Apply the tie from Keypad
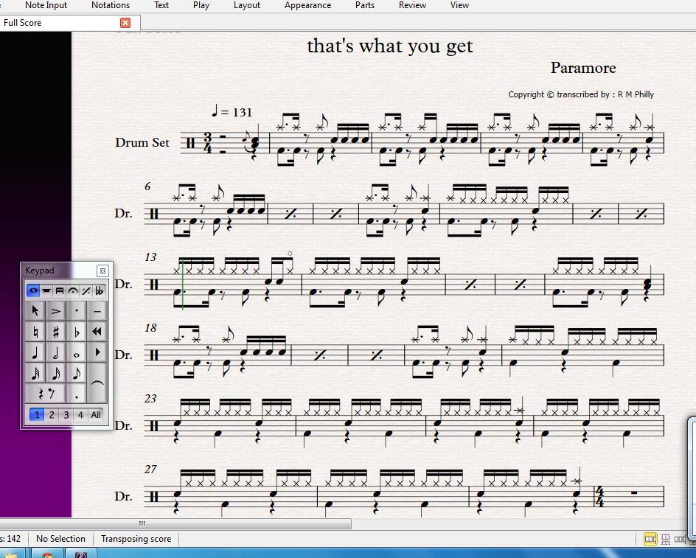 (97, 383)
